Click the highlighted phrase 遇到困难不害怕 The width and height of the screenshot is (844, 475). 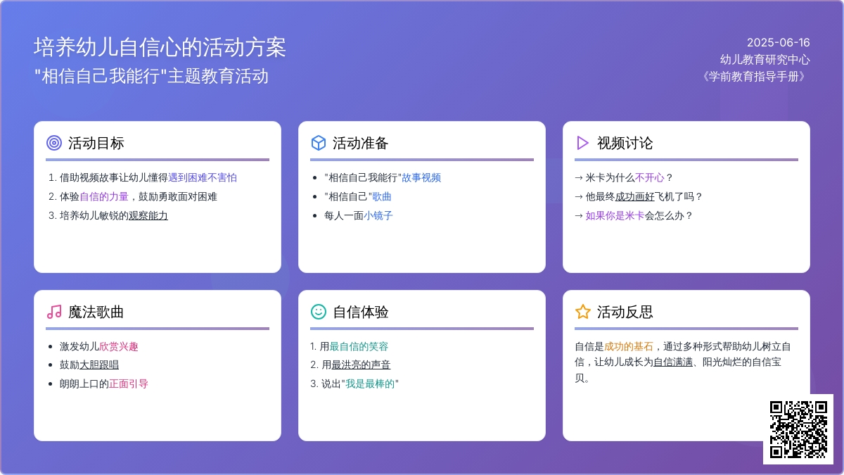coord(203,177)
